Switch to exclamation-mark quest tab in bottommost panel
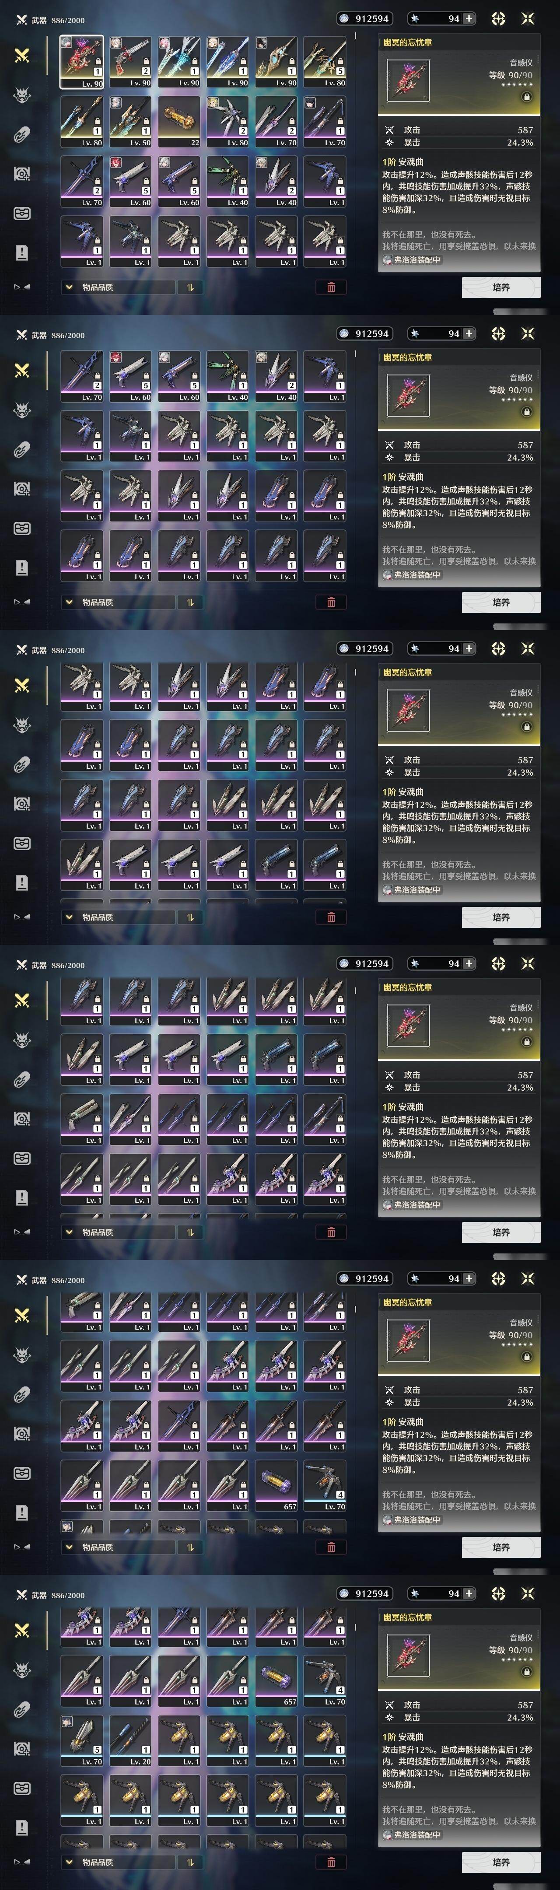Screen dimensions: 560x1890 coord(22,1827)
